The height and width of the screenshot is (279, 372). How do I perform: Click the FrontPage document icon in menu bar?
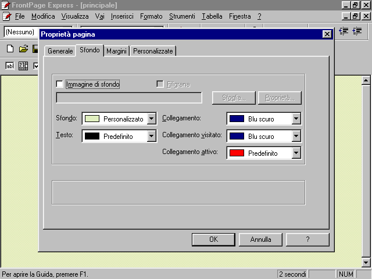tap(7, 16)
